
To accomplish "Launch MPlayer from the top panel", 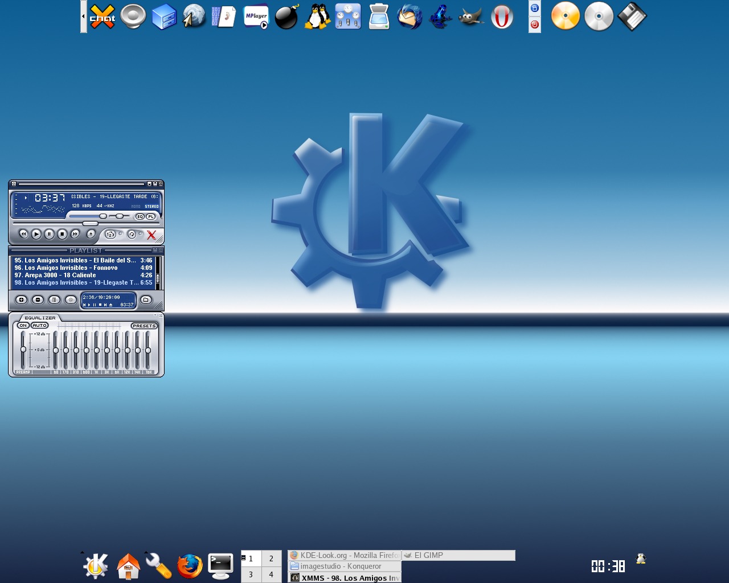I will [256, 17].
